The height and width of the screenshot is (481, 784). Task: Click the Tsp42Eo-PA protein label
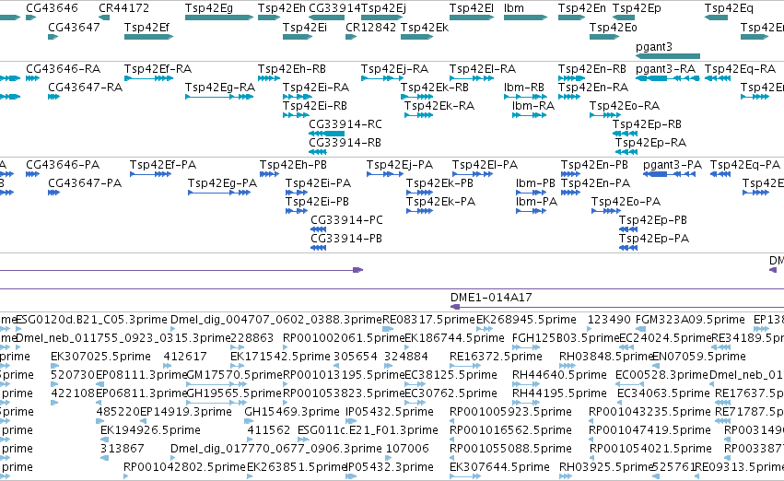626,202
